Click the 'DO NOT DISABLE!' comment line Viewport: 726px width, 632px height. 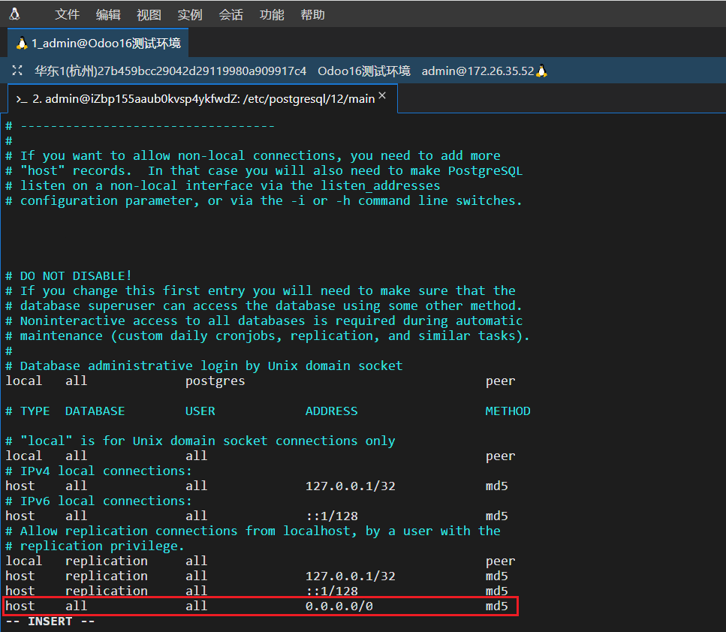68,276
